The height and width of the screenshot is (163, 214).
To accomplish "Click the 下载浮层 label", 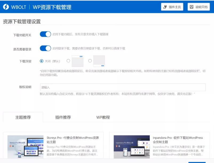I will point(25,61).
